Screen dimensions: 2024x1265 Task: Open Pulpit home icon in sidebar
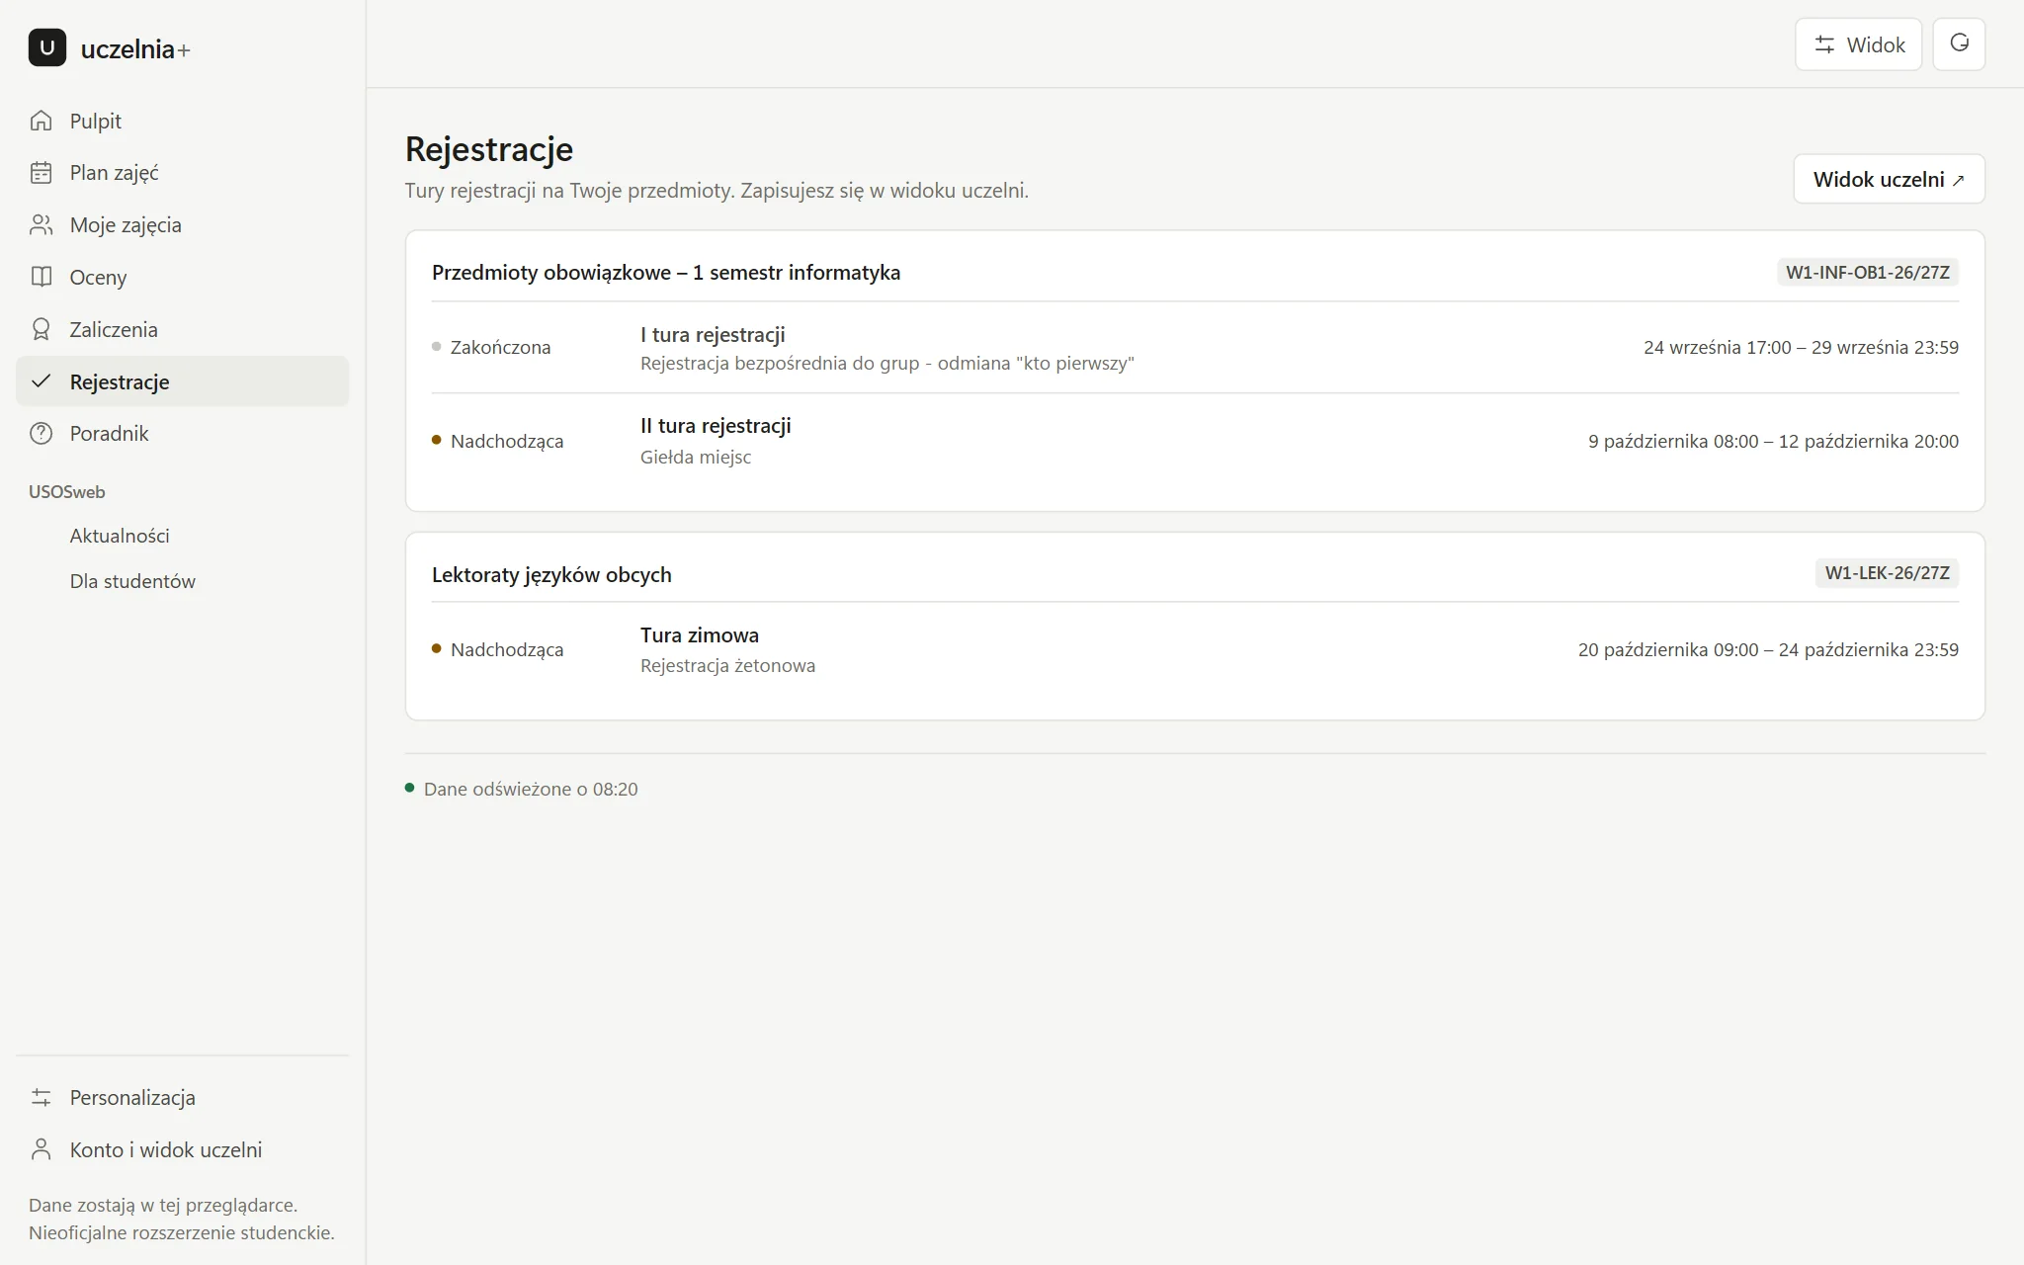pos(41,121)
